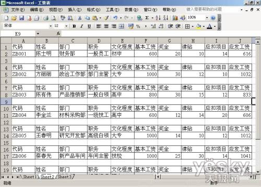Apply percent style

(x=138, y=26)
